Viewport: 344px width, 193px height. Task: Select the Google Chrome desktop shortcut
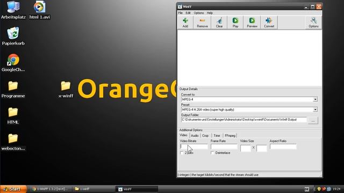(13, 63)
